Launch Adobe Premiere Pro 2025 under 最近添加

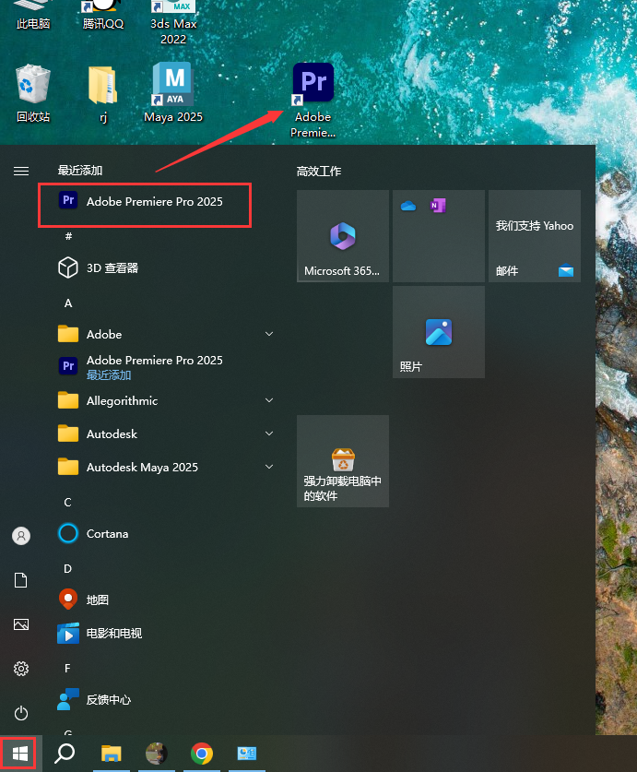tap(145, 201)
